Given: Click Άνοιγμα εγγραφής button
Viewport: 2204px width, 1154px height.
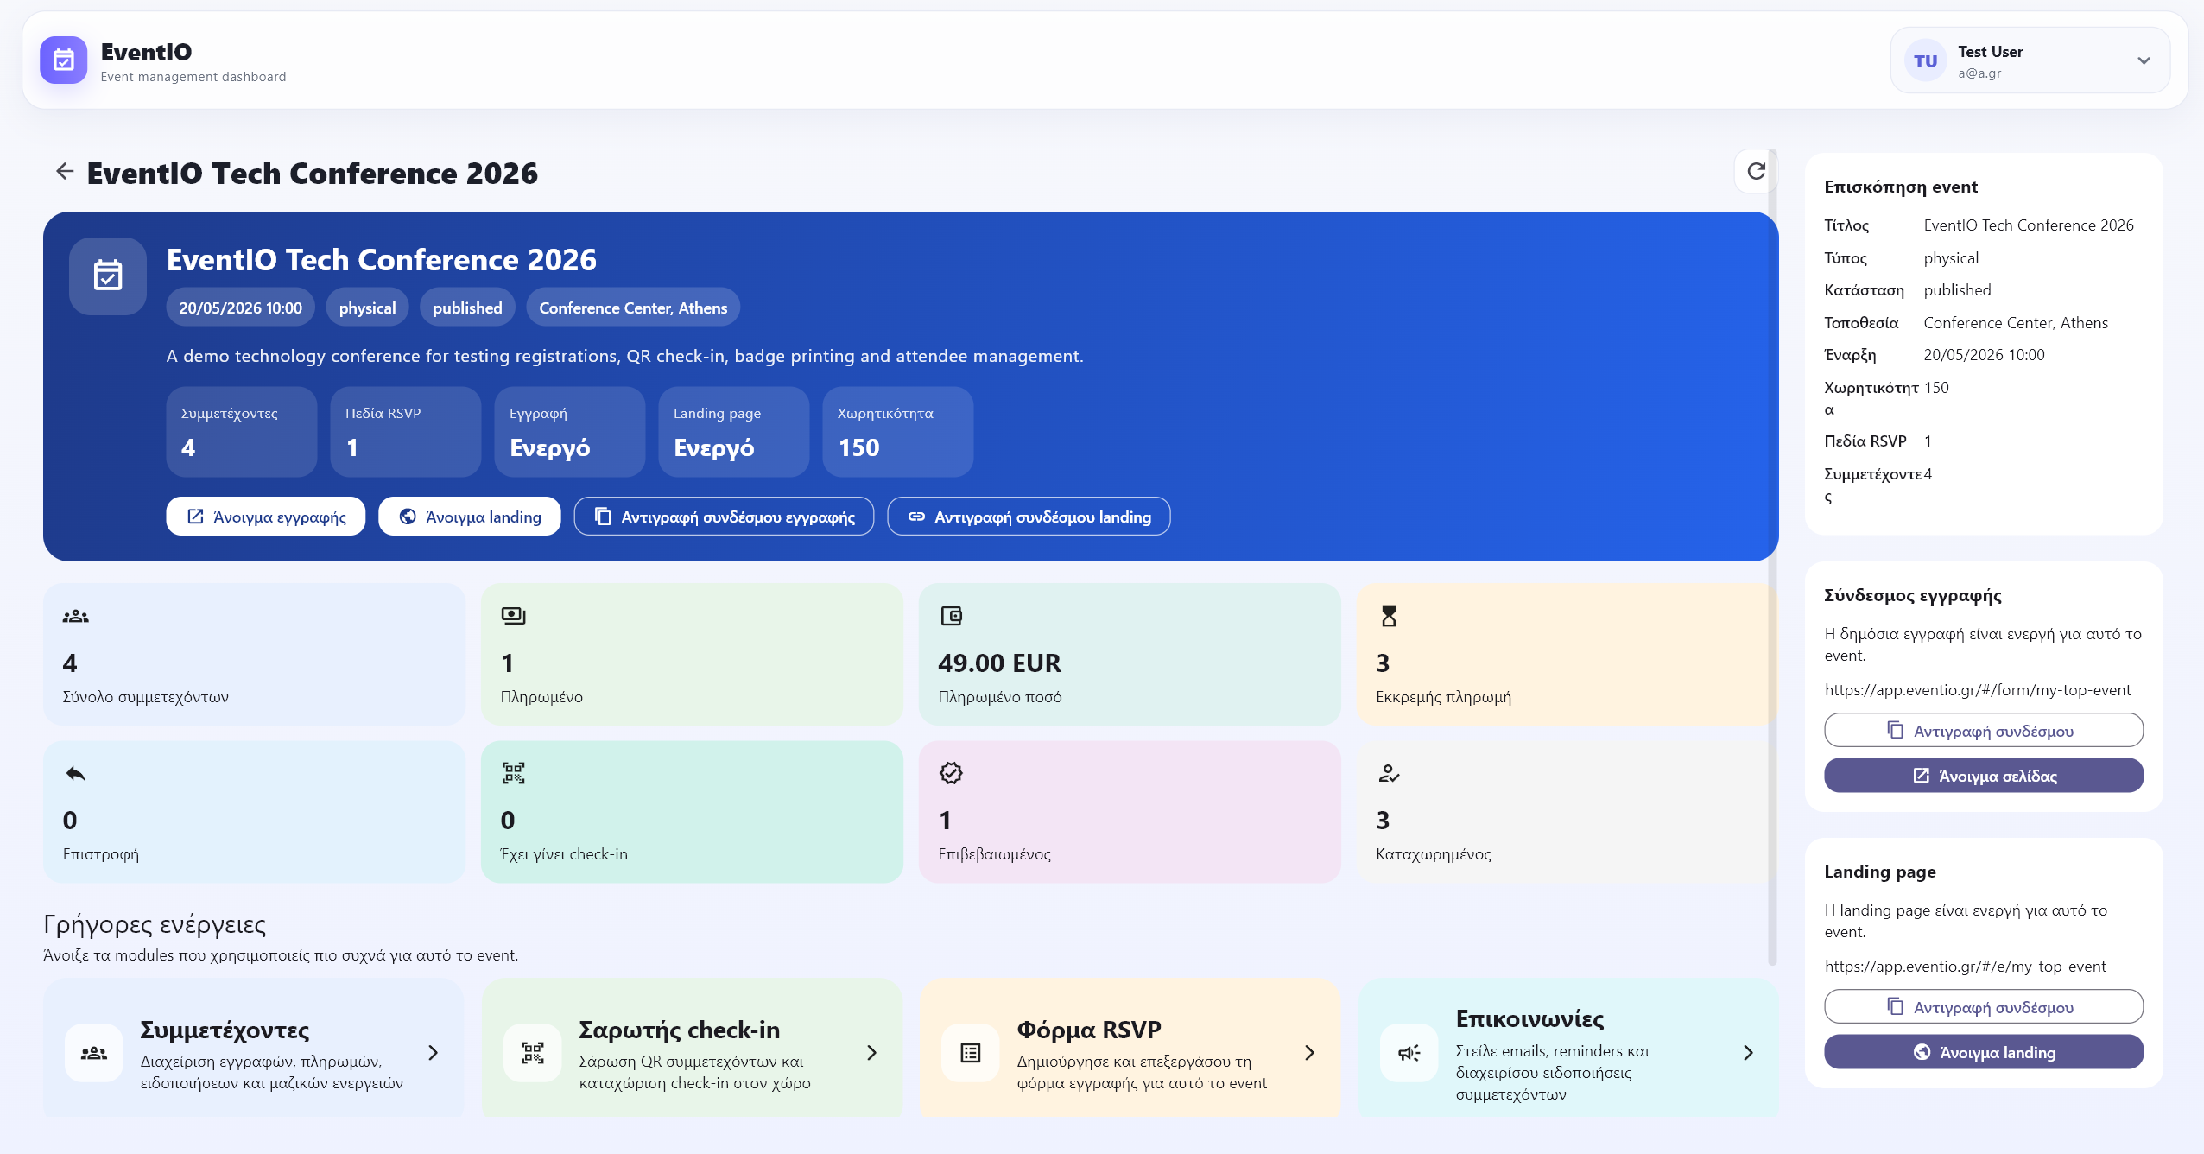Looking at the screenshot, I should click(x=265, y=517).
